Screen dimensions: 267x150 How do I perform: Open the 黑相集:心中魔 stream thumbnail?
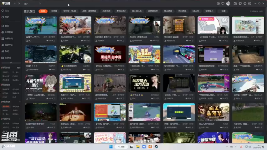[x=110, y=54]
